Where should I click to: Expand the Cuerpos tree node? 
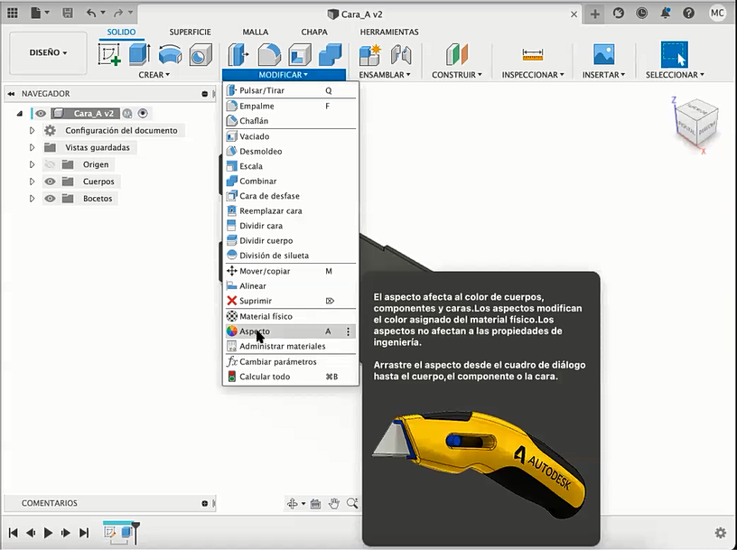pyautogui.click(x=32, y=182)
